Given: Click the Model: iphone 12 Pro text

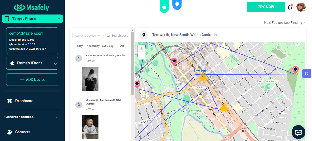Looking at the screenshot, I should (22, 40).
